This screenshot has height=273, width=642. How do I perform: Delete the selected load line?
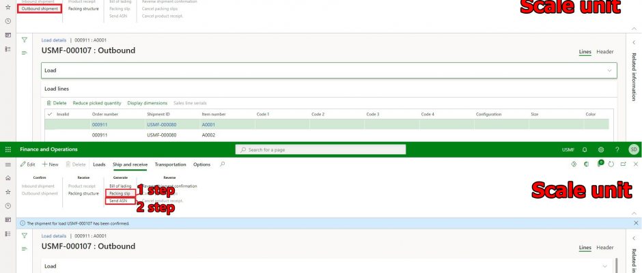pyautogui.click(x=57, y=103)
